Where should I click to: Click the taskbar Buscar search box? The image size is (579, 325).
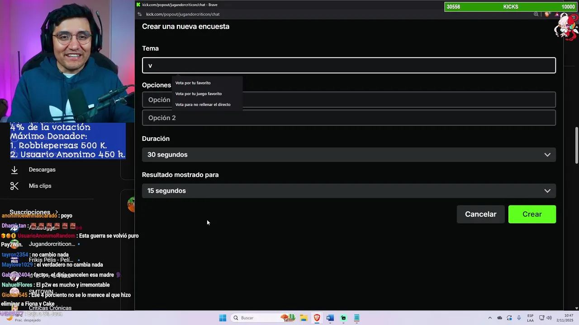[263, 318]
